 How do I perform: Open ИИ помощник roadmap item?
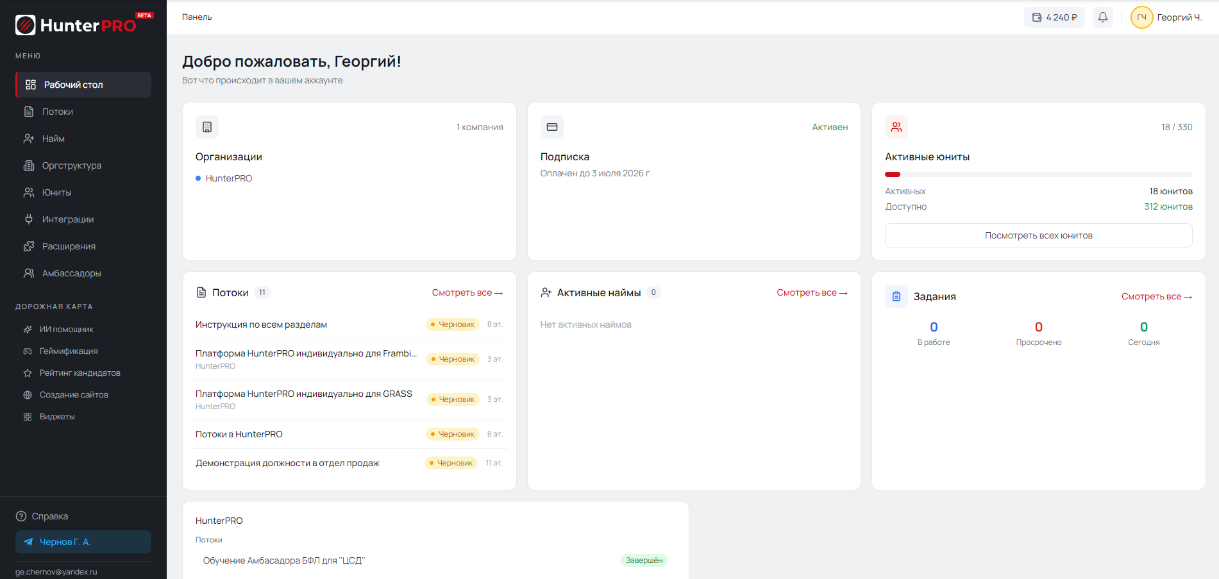pyautogui.click(x=83, y=330)
